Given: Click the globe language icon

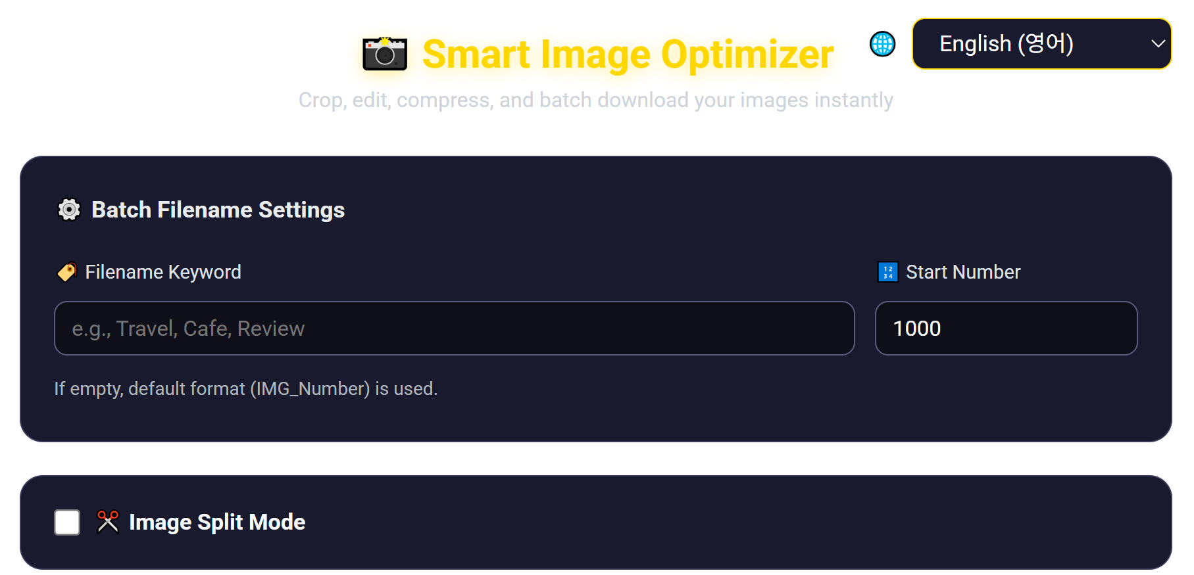Looking at the screenshot, I should click(882, 44).
